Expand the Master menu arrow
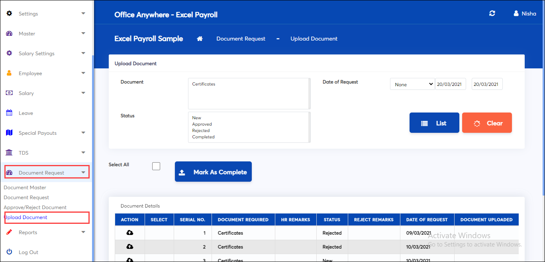545x262 pixels. [x=83, y=33]
